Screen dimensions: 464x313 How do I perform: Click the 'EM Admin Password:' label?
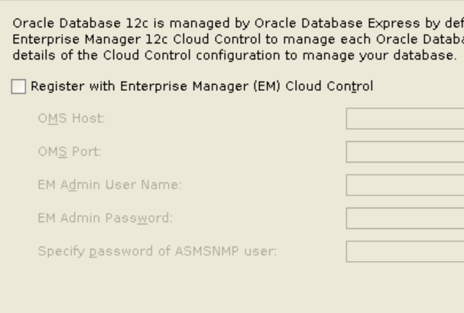(x=105, y=218)
